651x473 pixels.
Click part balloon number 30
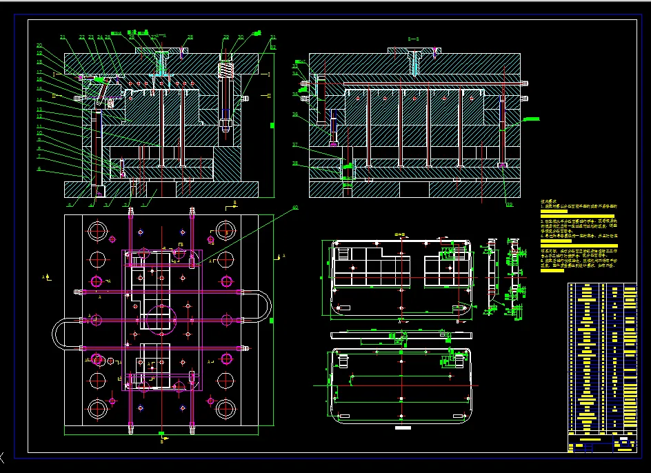point(241,37)
